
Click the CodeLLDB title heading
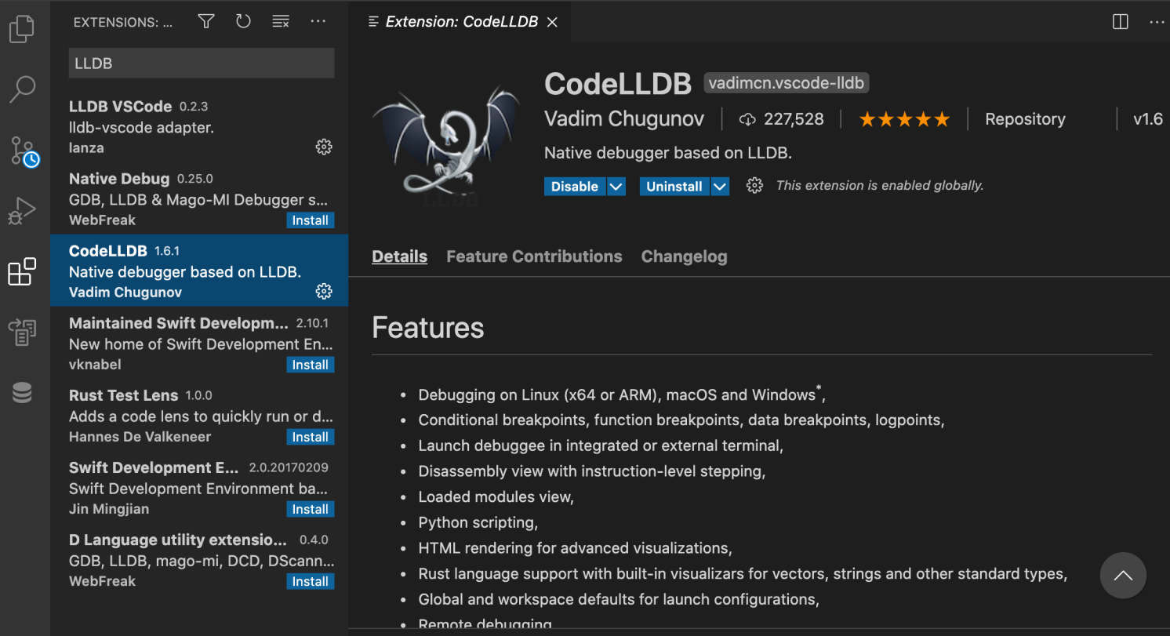pos(618,83)
